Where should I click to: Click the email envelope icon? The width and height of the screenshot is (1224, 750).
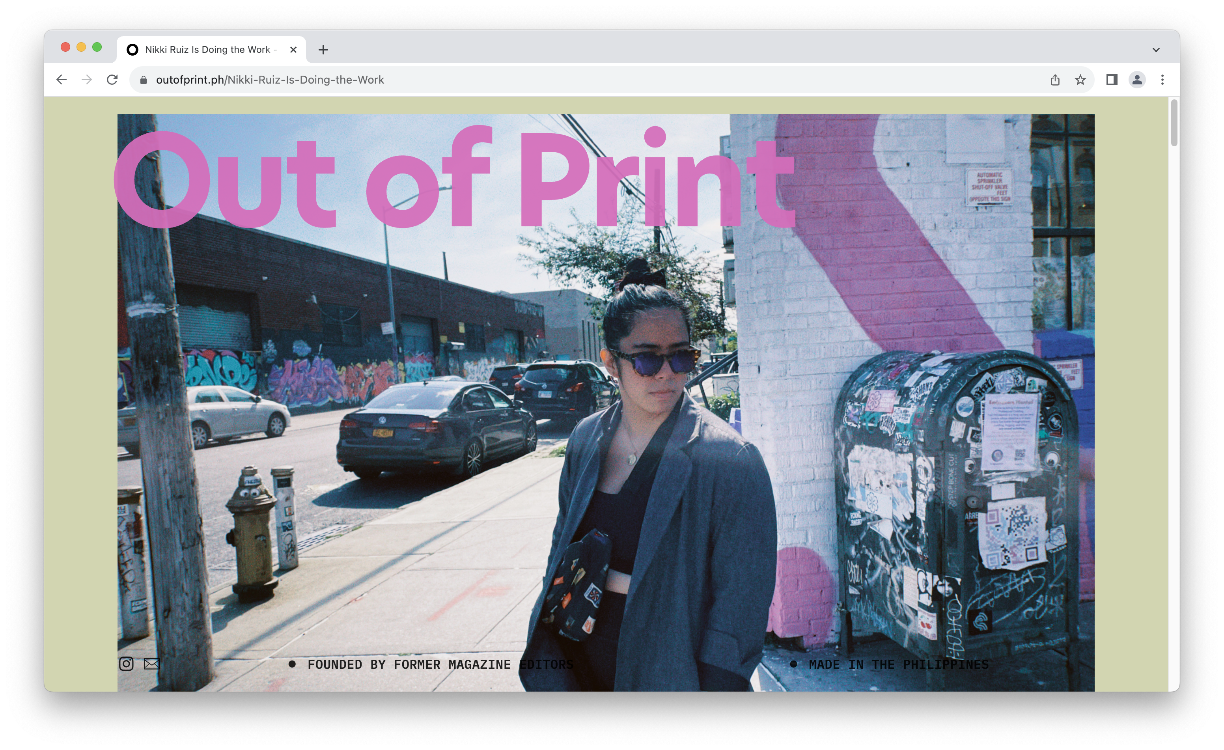coord(151,664)
